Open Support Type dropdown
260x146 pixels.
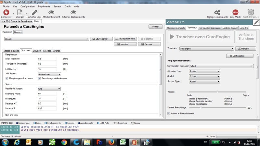[204, 81]
